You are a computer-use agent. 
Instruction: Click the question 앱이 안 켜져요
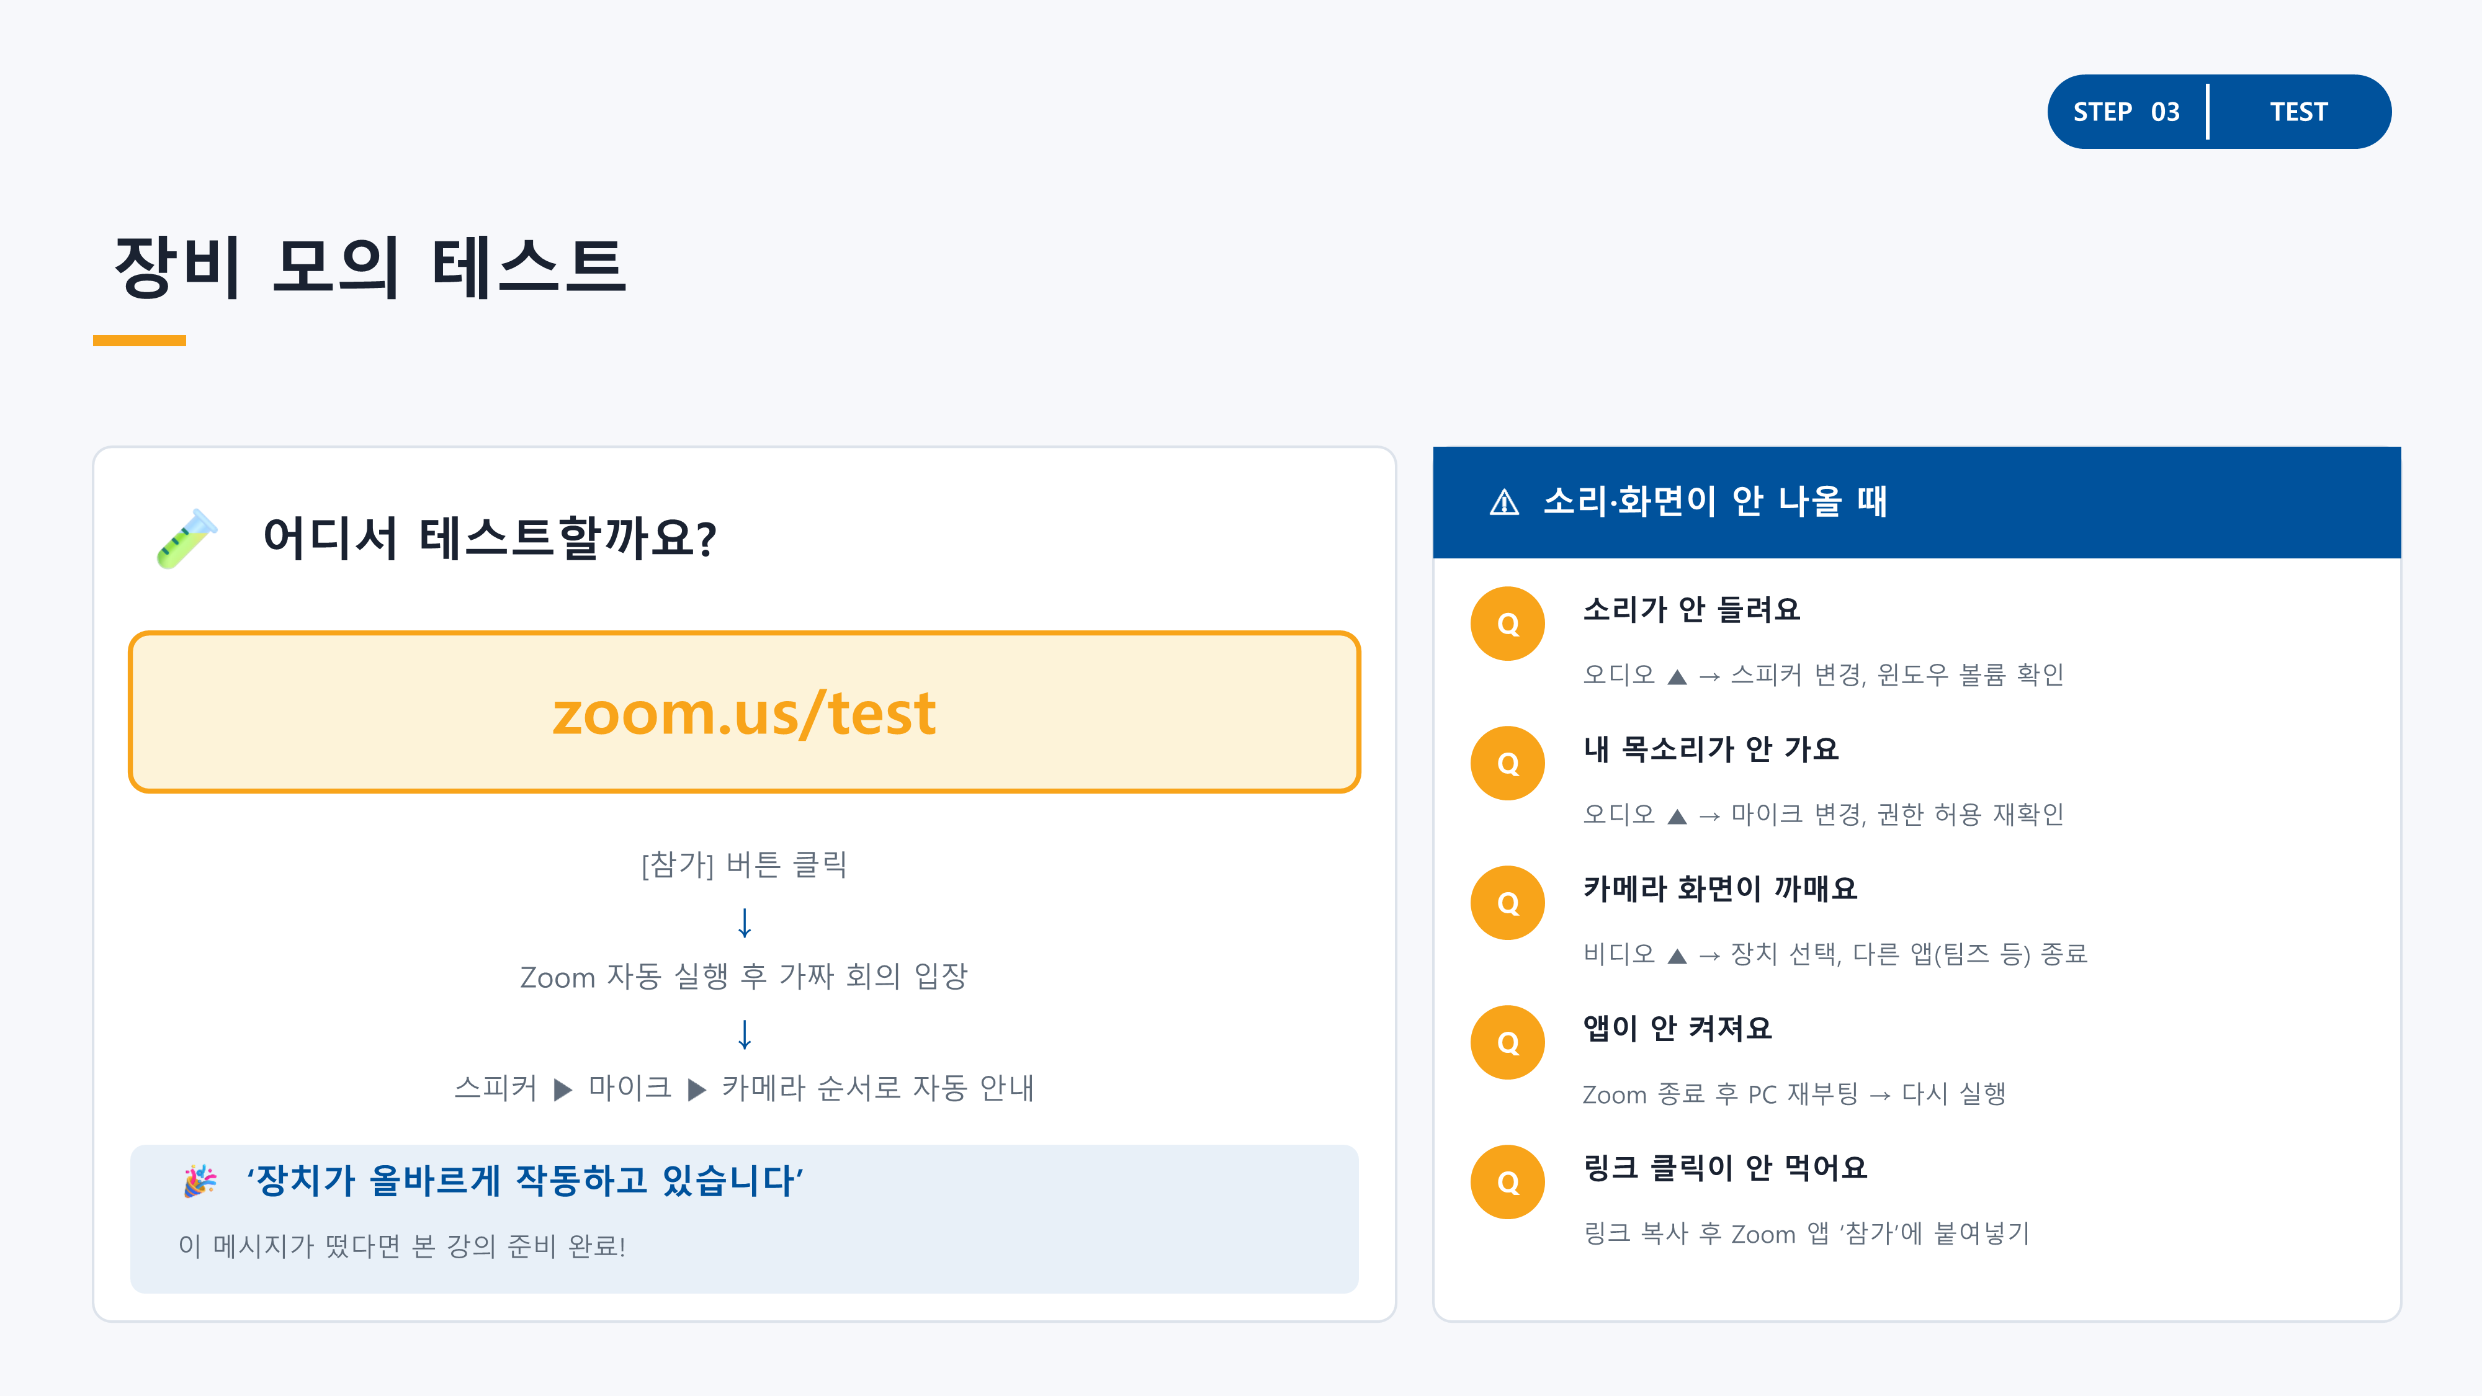(x=1677, y=1029)
